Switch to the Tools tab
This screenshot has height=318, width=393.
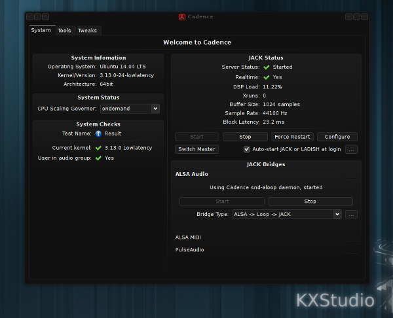(x=64, y=31)
